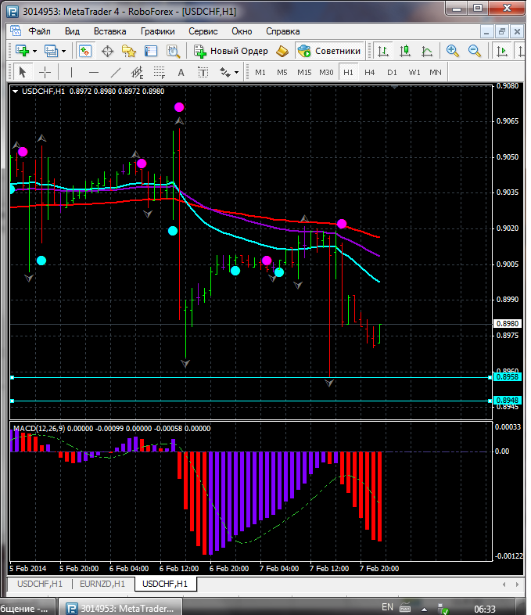Select the H4 timeframe button
531x615 pixels.
(370, 72)
